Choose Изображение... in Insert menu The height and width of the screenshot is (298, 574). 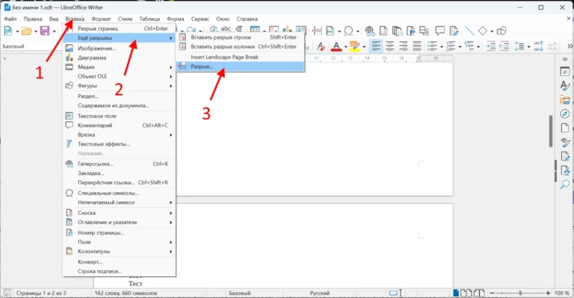[119, 48]
